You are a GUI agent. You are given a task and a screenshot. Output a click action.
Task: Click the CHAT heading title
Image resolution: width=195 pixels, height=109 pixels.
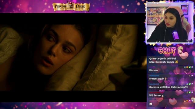pos(167,51)
